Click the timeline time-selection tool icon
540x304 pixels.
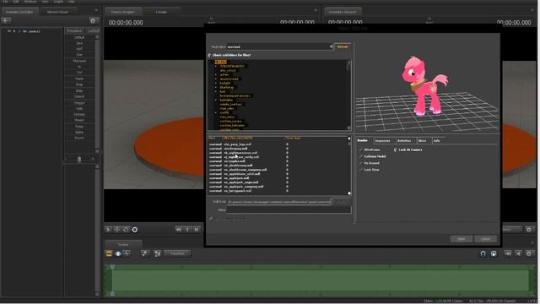(158, 253)
